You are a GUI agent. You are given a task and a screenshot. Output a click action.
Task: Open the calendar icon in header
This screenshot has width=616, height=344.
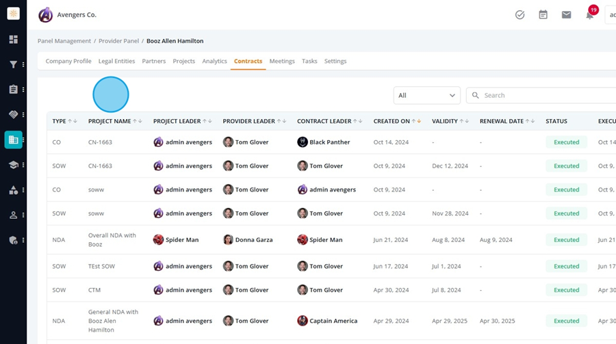click(543, 15)
